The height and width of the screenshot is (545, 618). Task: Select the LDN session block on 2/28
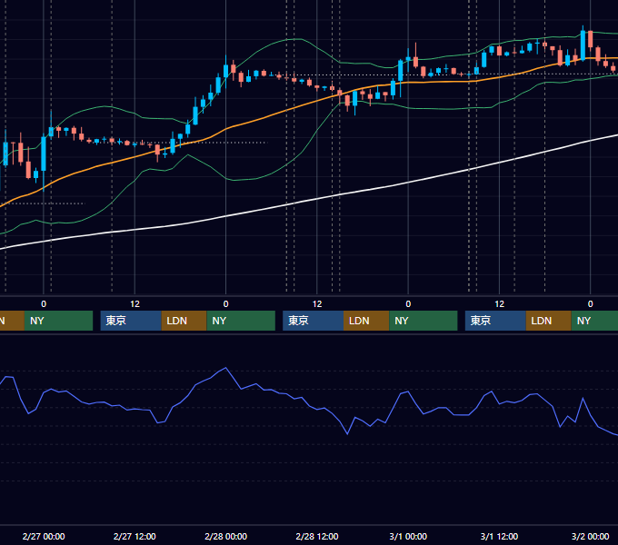click(x=366, y=321)
